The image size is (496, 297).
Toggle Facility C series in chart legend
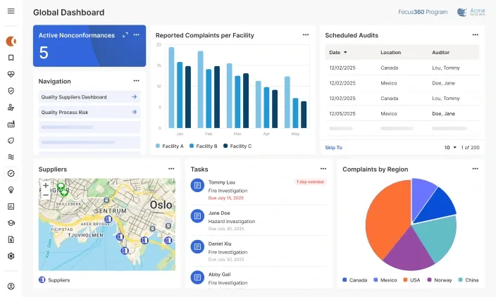(x=237, y=146)
